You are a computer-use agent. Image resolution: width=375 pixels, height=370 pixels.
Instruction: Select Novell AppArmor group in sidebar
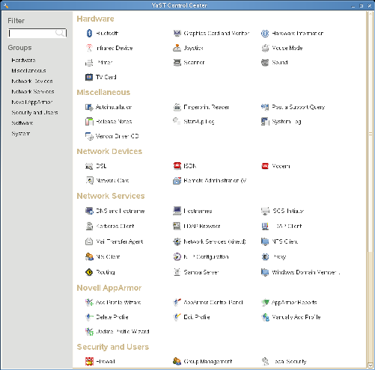point(32,102)
